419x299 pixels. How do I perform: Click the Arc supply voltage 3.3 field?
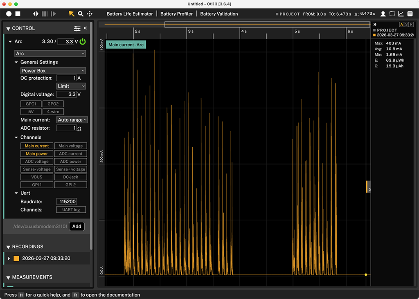[66, 41]
